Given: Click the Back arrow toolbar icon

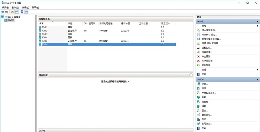Looking at the screenshot, I should [3, 12].
